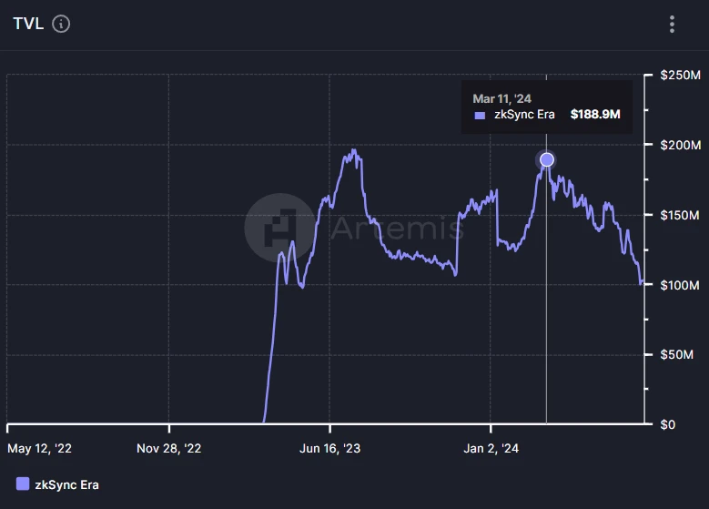Open the three-dot chart options menu
This screenshot has height=509, width=709.
tap(672, 25)
